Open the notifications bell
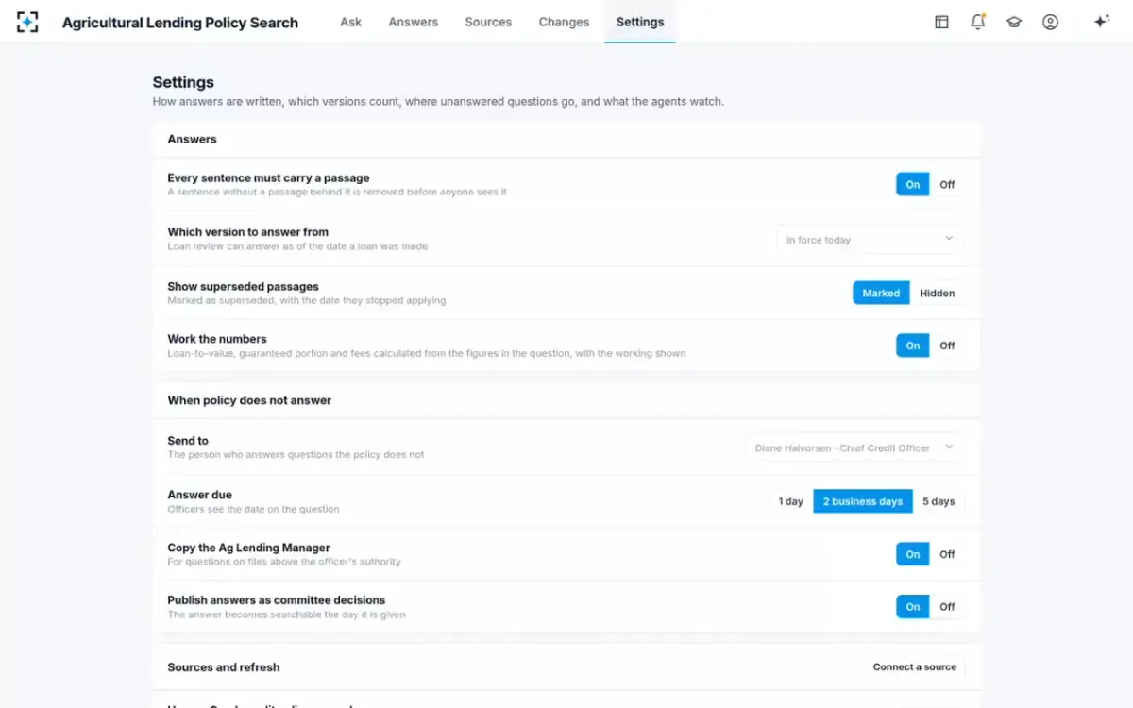1133x708 pixels. click(x=977, y=22)
